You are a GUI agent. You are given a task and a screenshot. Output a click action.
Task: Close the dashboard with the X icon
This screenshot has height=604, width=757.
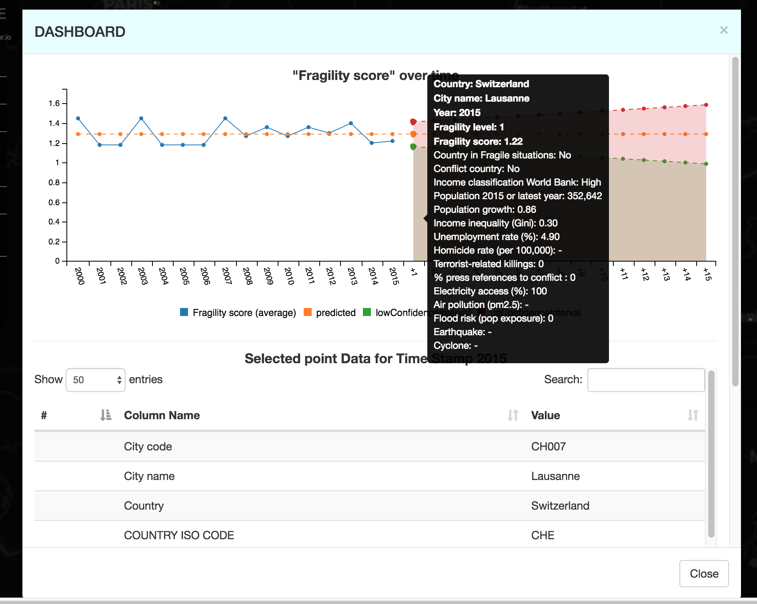pos(723,30)
